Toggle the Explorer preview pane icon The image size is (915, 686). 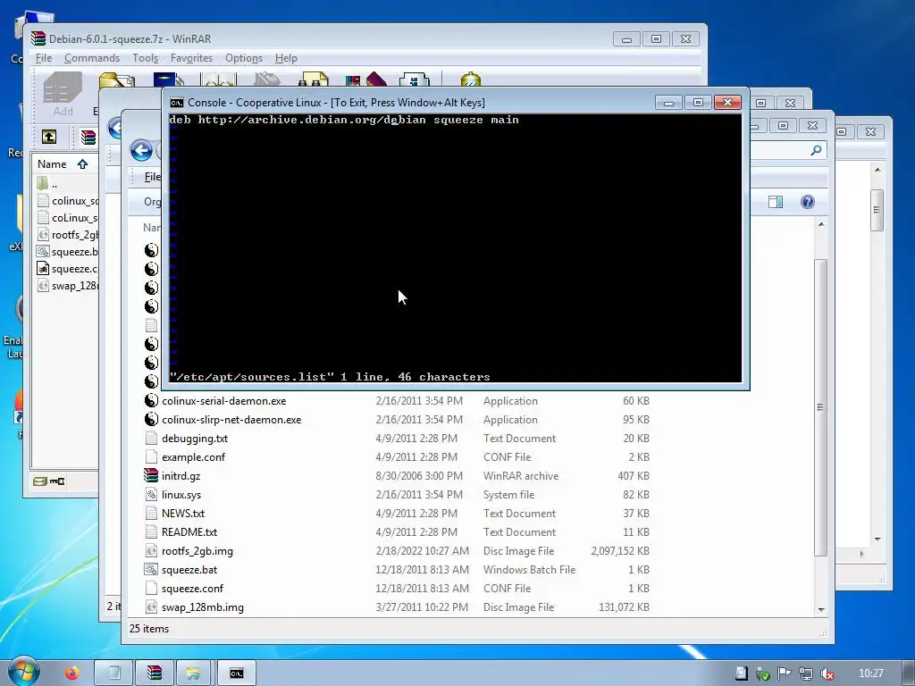(x=776, y=202)
